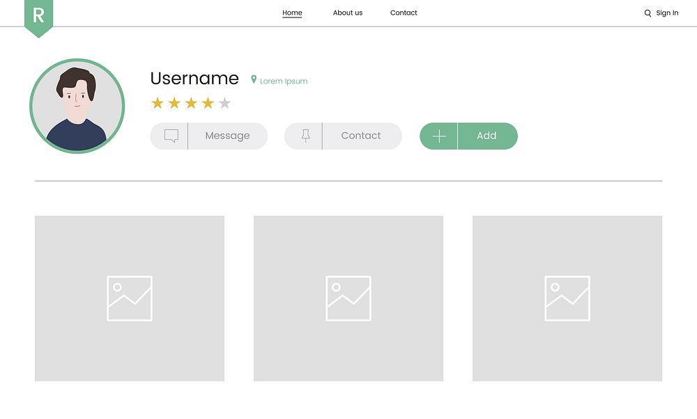Click the search magnifier icon
Image resolution: width=697 pixels, height=419 pixels.
click(x=648, y=13)
